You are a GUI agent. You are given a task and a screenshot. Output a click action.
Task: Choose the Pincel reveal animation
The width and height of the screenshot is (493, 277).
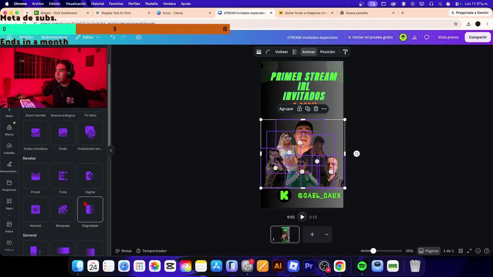pos(35,176)
